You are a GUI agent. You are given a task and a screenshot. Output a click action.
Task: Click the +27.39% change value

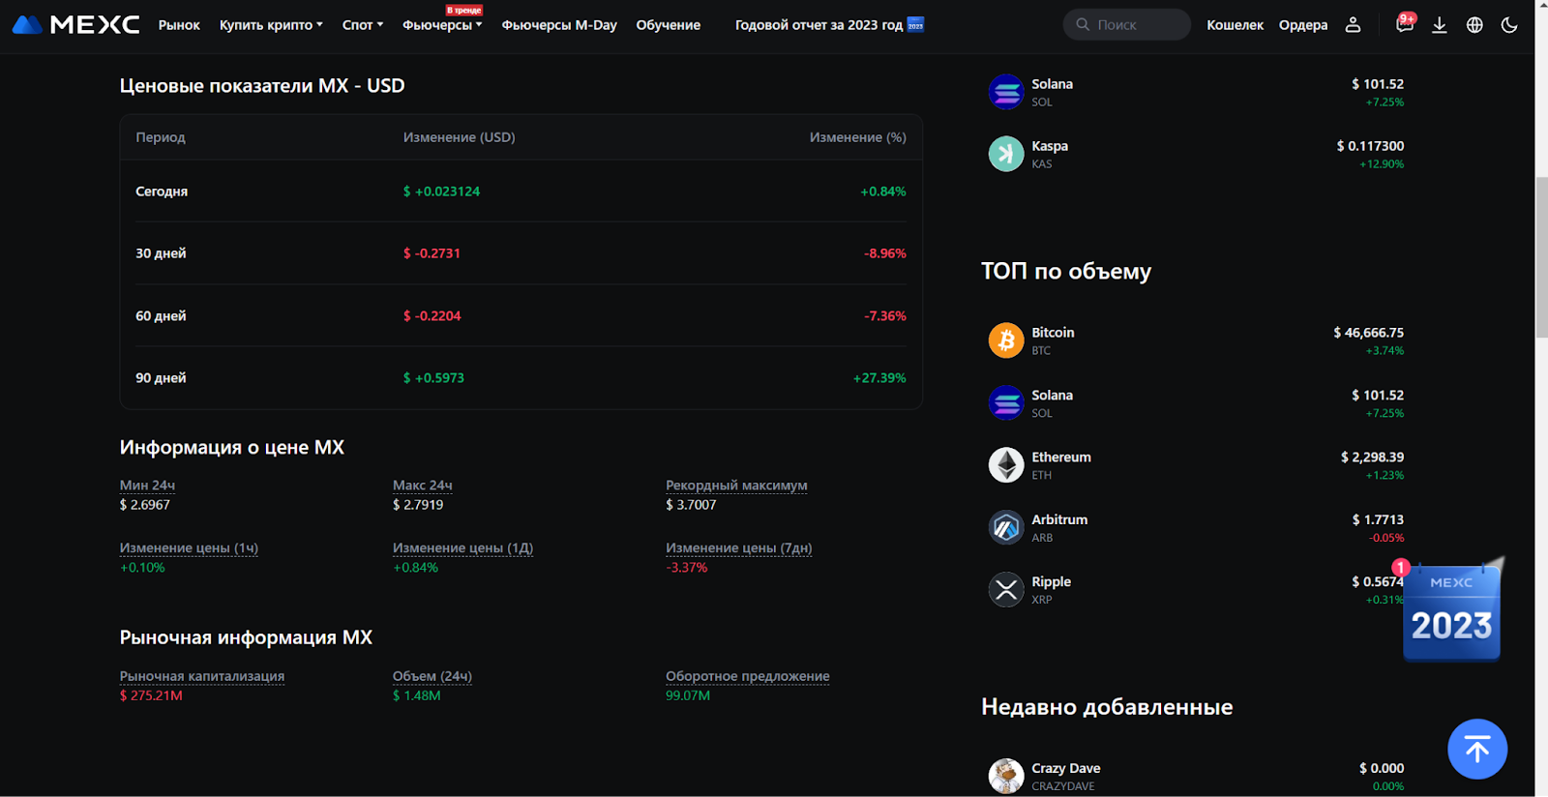(x=879, y=378)
